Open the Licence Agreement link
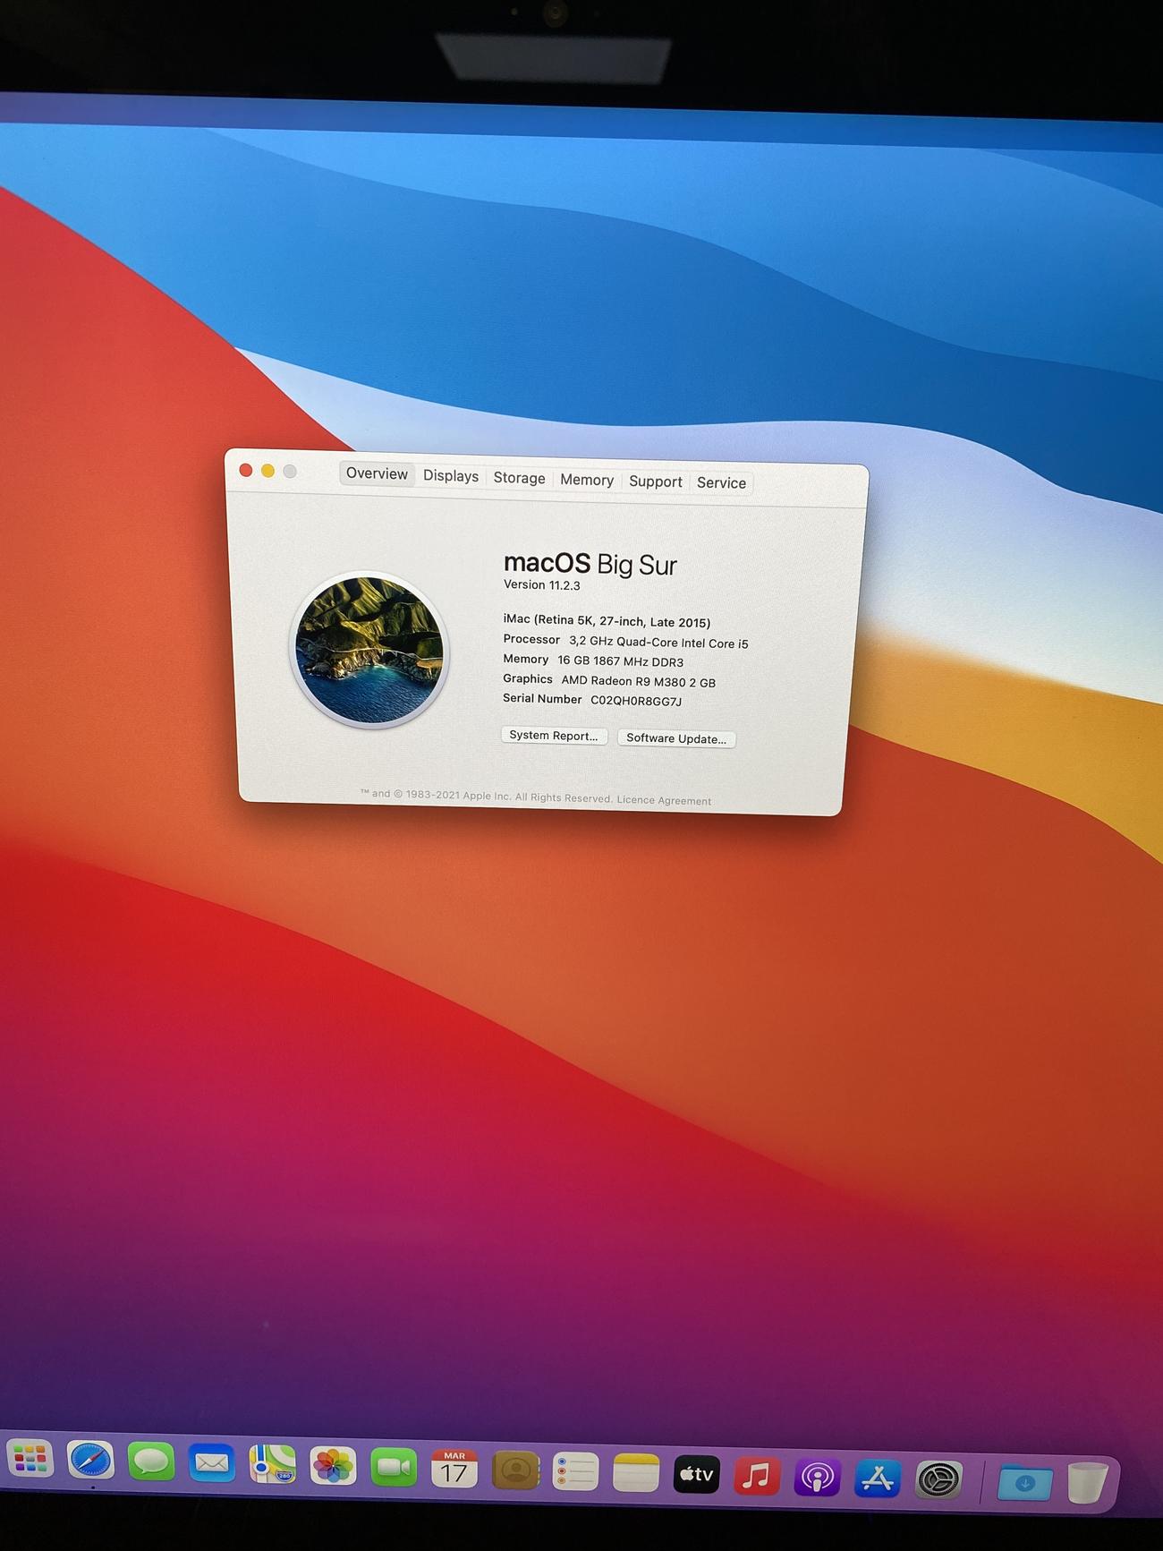 [664, 800]
